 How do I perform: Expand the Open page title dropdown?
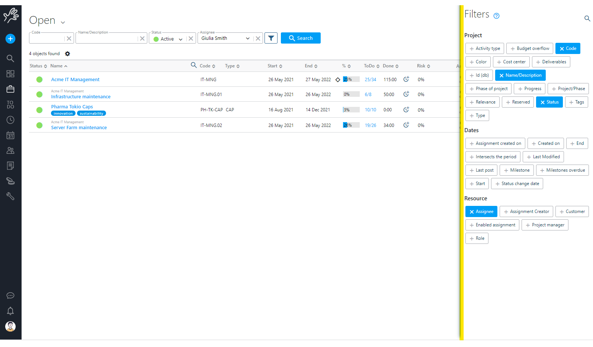coord(63,22)
